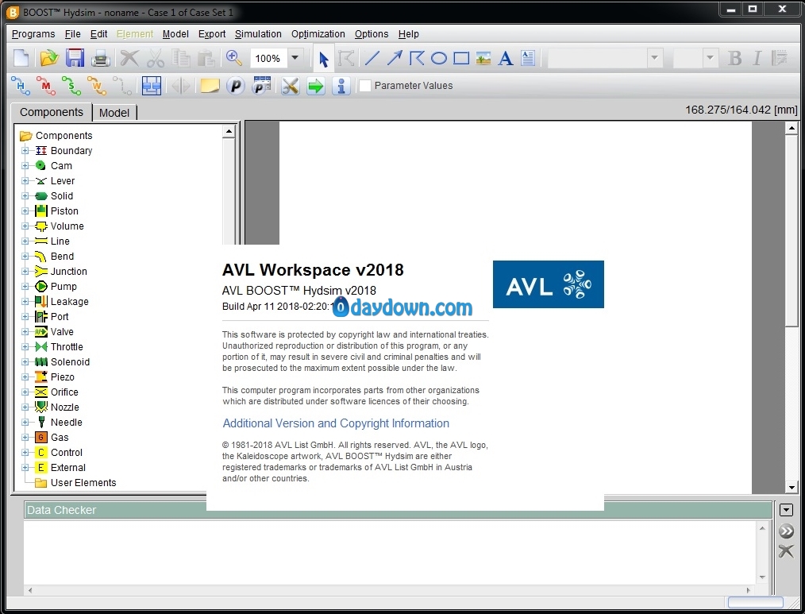Expand the Pump tree node

(x=25, y=286)
